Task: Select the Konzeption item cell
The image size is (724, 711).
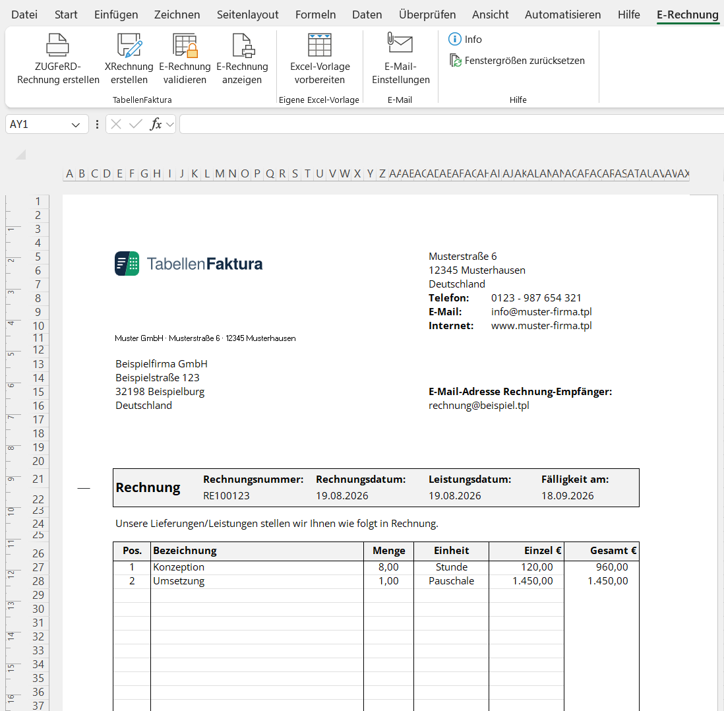Action: pos(257,567)
